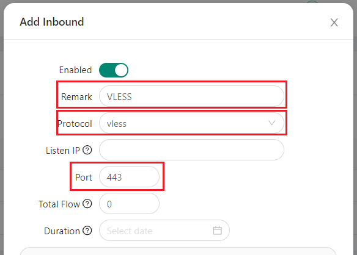Close the Add Inbound dialog
357x255 pixels.
point(334,23)
